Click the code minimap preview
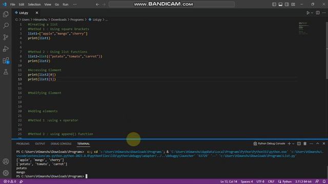 click(x=303, y=28)
